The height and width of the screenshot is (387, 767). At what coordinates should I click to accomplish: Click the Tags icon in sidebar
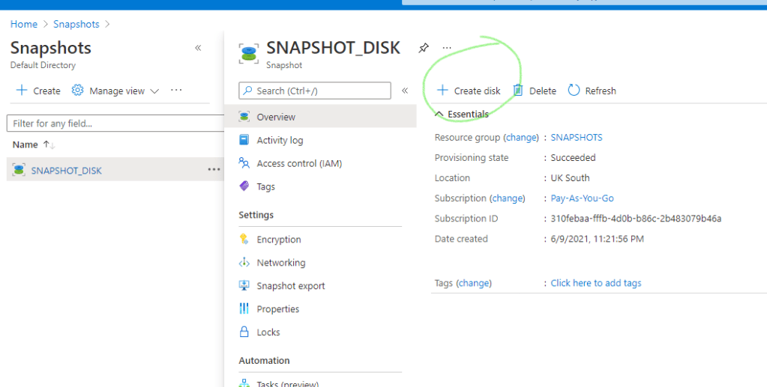(244, 186)
